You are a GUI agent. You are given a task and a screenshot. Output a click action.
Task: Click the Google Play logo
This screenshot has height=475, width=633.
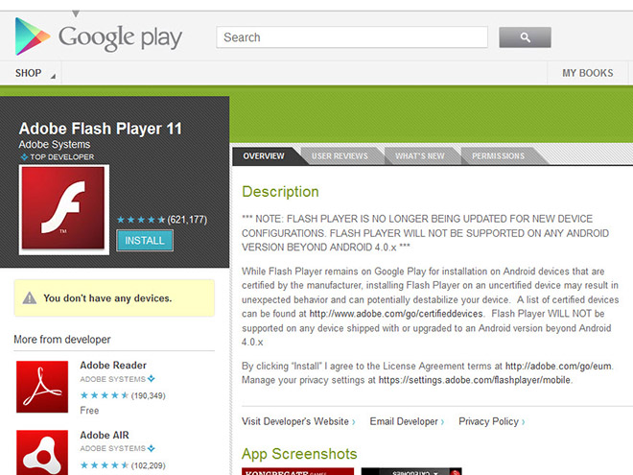(99, 36)
